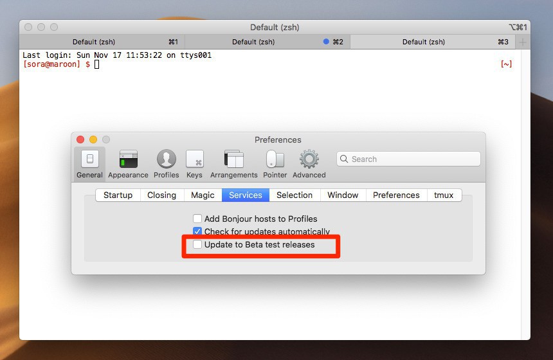Switch to the tmux tab

[x=444, y=195]
